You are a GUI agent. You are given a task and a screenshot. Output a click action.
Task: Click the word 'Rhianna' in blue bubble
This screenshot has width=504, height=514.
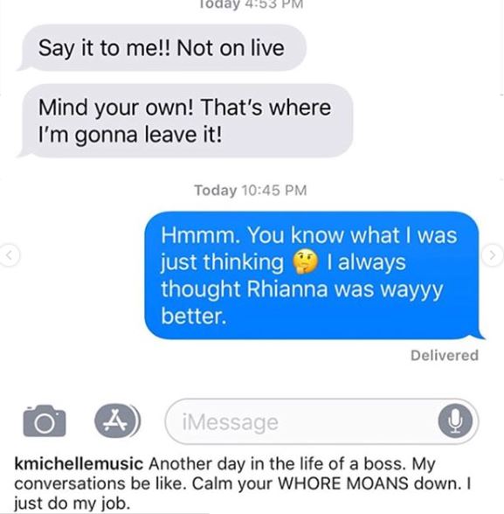coord(287,289)
